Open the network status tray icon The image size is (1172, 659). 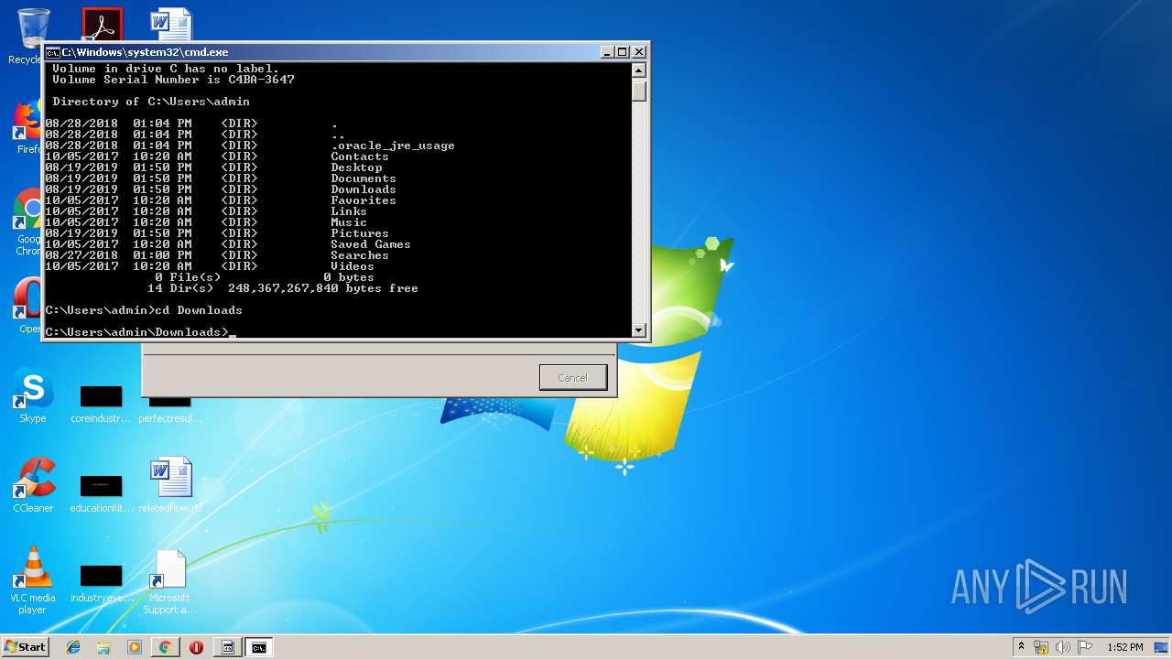pyautogui.click(x=1041, y=647)
